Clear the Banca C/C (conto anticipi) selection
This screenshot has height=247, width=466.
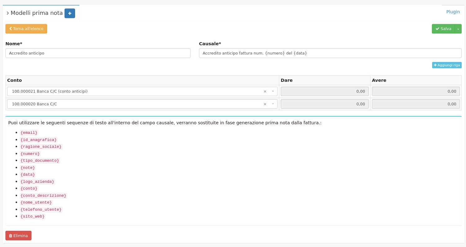coord(265,91)
